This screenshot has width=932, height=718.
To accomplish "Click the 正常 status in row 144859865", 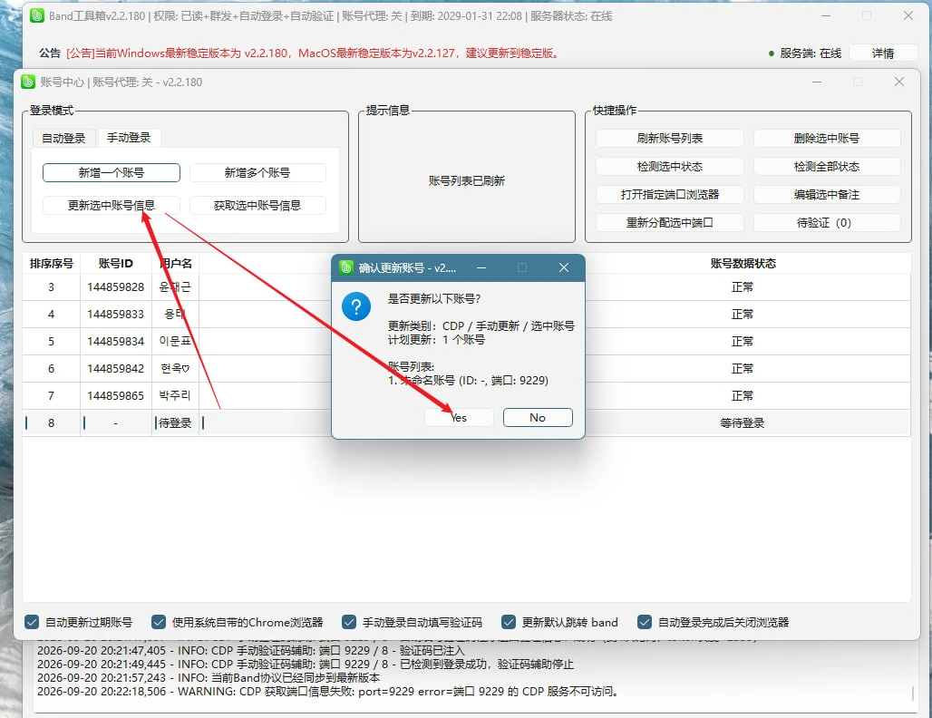I will click(x=743, y=395).
